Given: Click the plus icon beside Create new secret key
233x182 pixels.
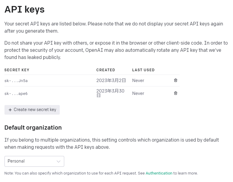Looking at the screenshot, I should [10, 110].
